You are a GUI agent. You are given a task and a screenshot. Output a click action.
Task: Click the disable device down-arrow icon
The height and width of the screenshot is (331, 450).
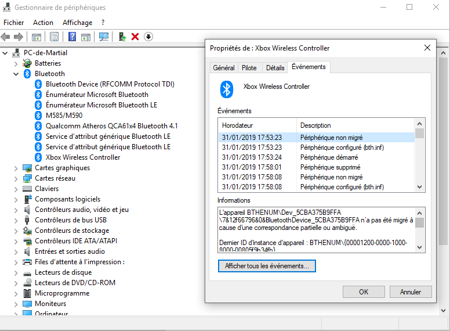pos(148,37)
